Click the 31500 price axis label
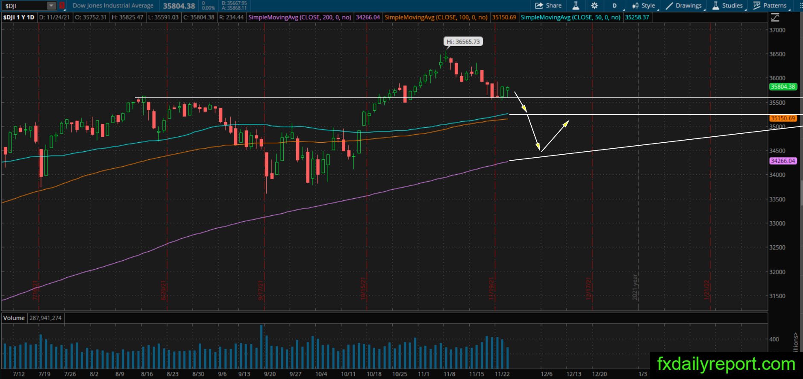Screen dimensions: 803x379 pos(777,296)
